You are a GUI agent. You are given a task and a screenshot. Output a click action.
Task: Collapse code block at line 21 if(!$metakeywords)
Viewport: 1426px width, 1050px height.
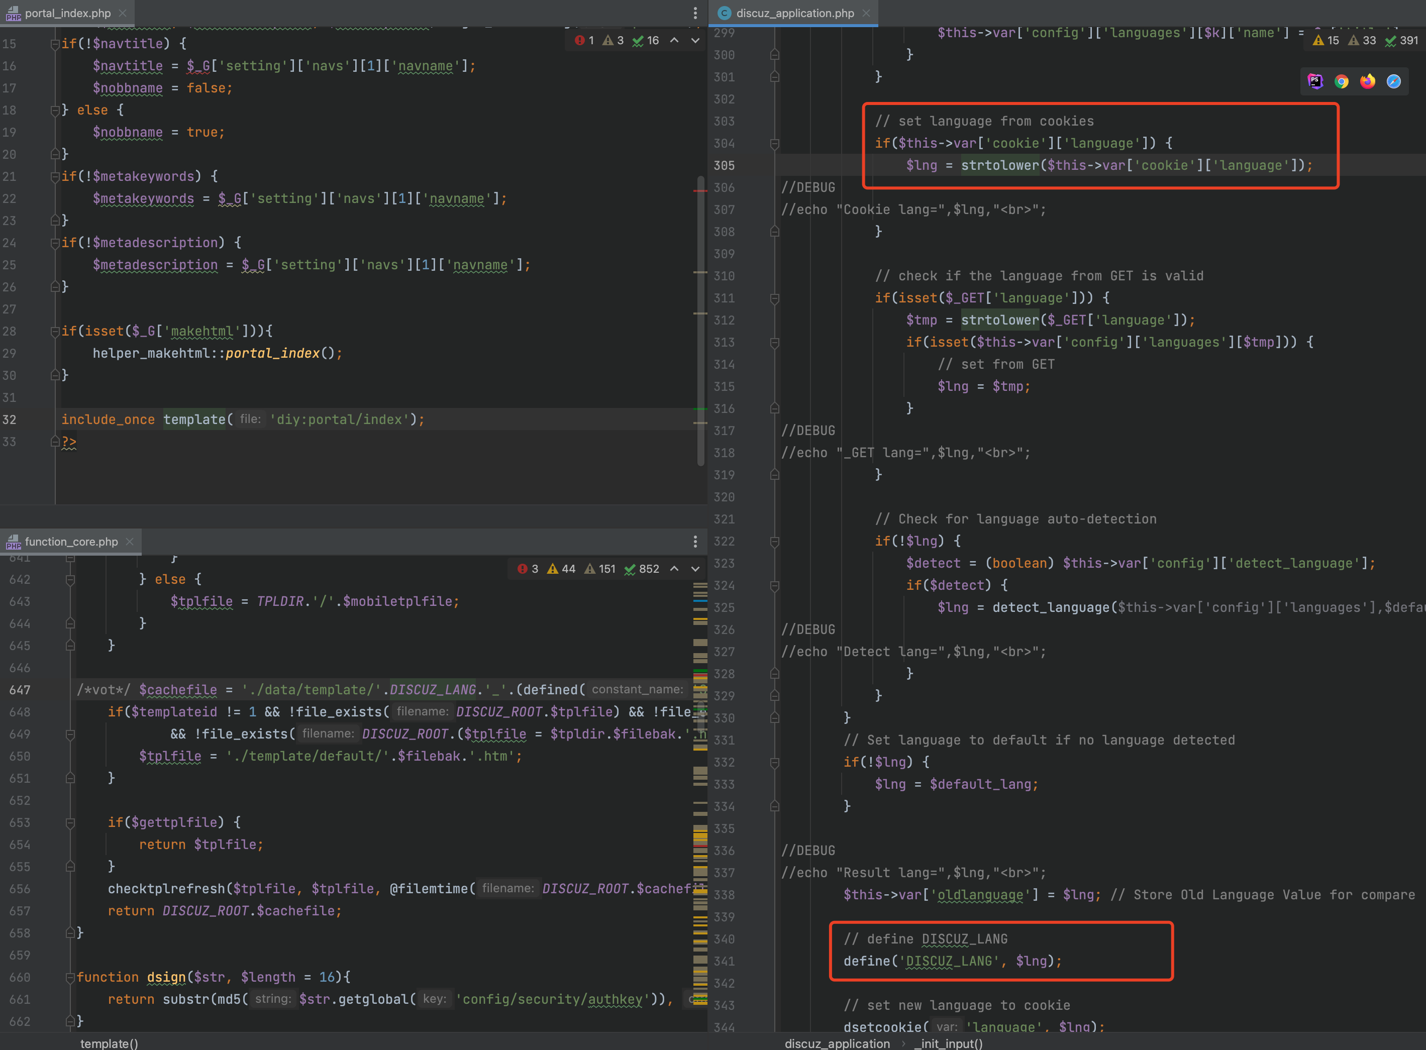[55, 177]
